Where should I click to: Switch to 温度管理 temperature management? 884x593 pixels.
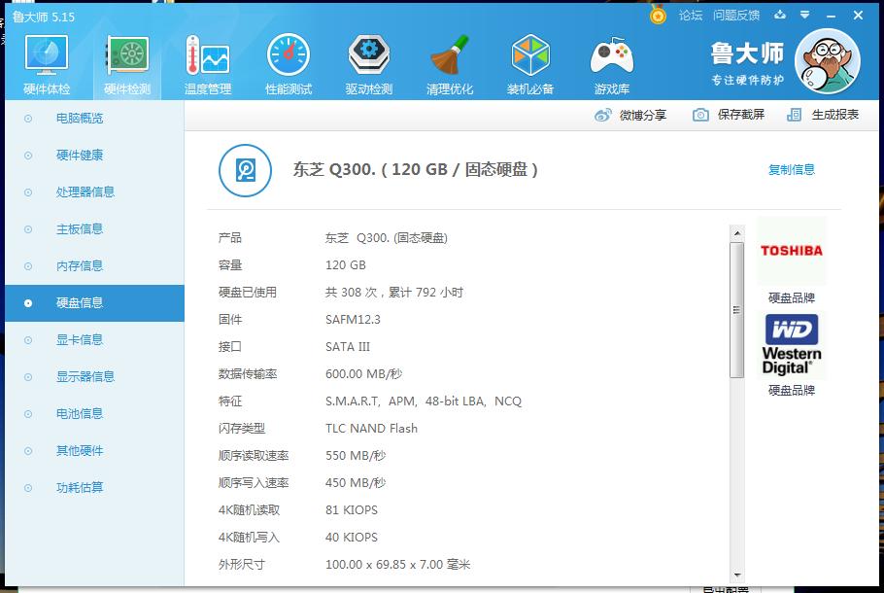point(206,61)
